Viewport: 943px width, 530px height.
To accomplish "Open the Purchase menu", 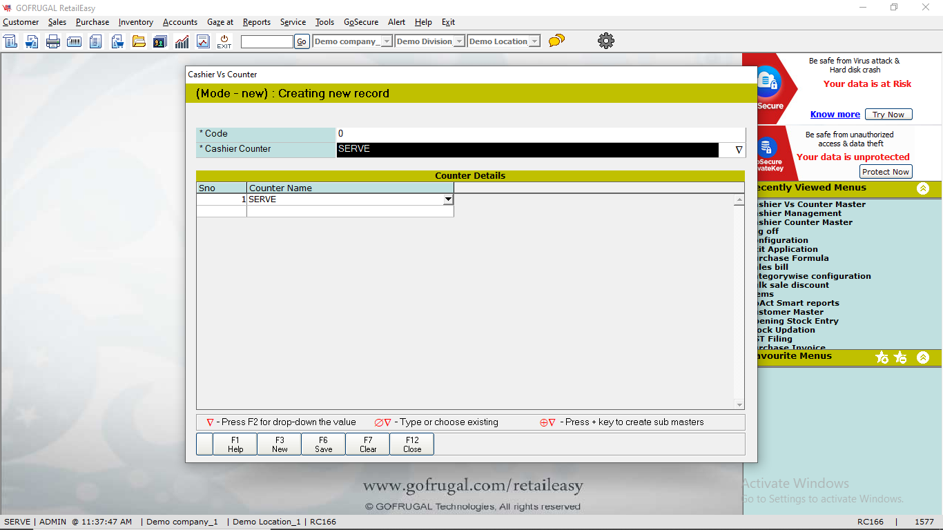I will tap(93, 22).
